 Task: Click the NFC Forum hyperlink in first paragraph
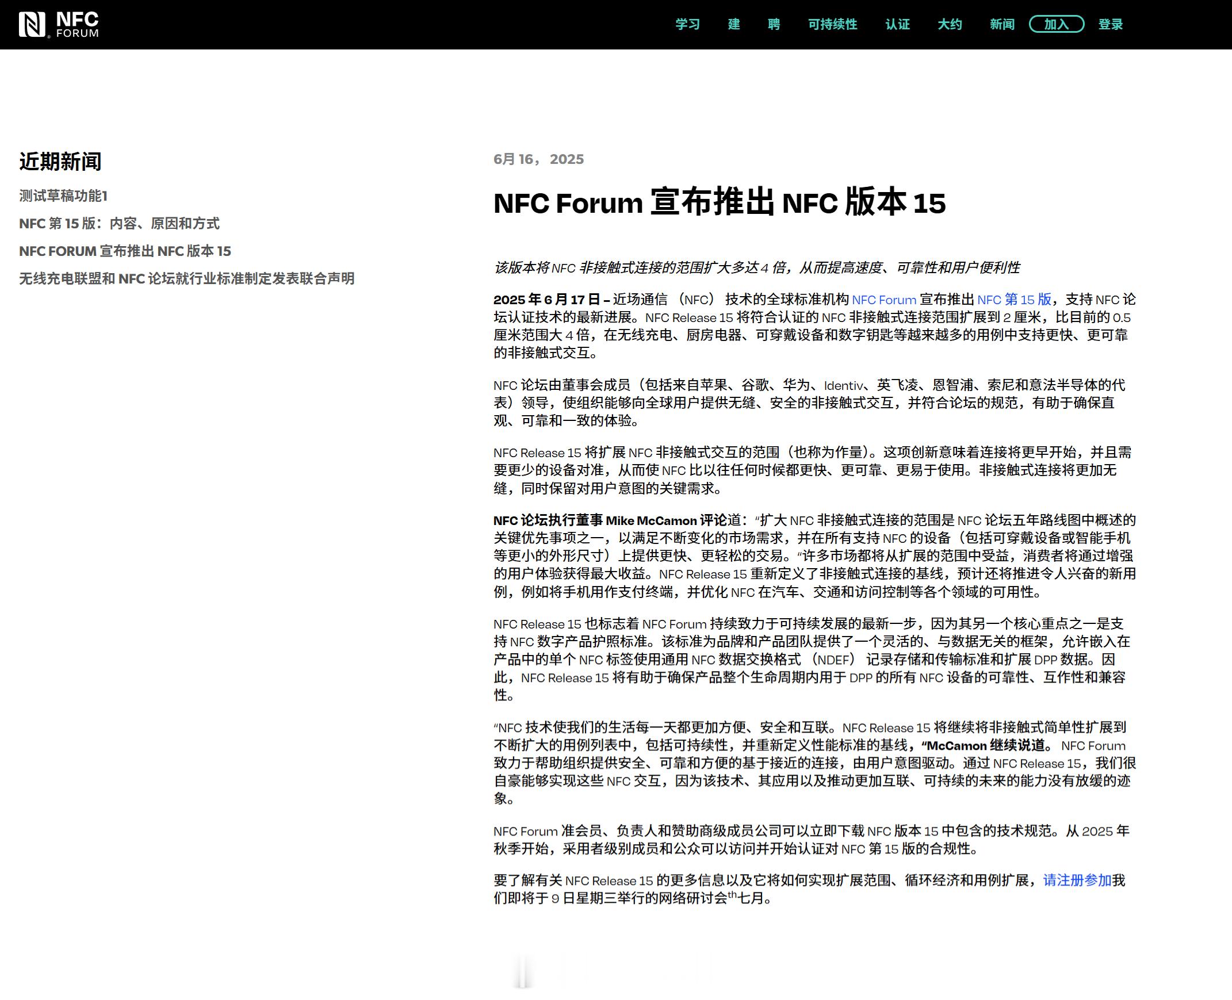(884, 300)
